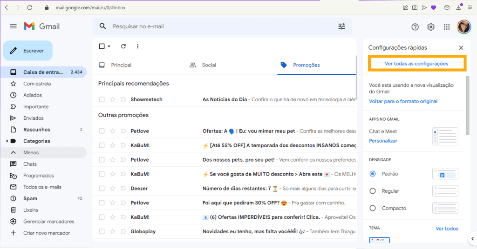Click Ver todas as configurações
This screenshot has height=249, width=477.
[416, 64]
